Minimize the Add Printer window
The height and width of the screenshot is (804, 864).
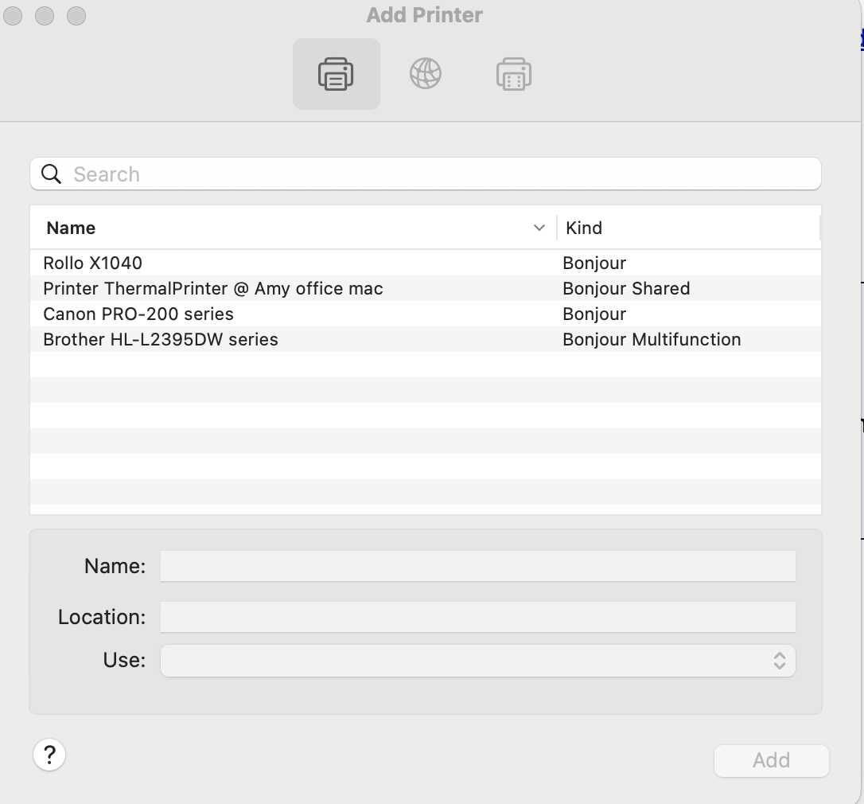(45, 16)
